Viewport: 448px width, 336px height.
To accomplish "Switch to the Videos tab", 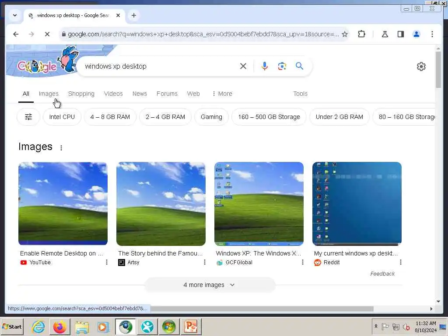I will click(x=113, y=94).
